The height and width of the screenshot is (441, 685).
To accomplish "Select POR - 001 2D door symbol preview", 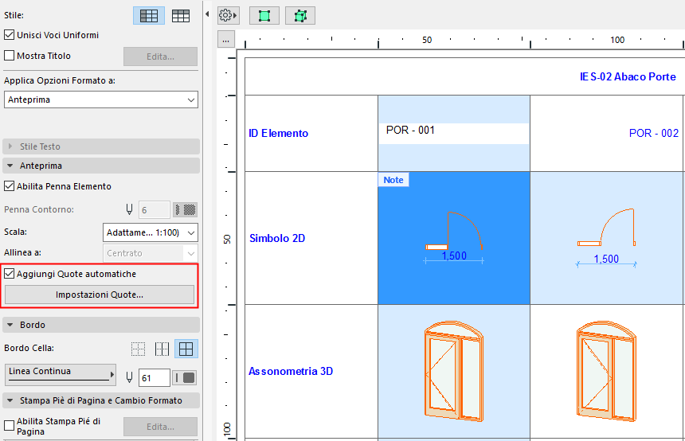I will coord(454,238).
